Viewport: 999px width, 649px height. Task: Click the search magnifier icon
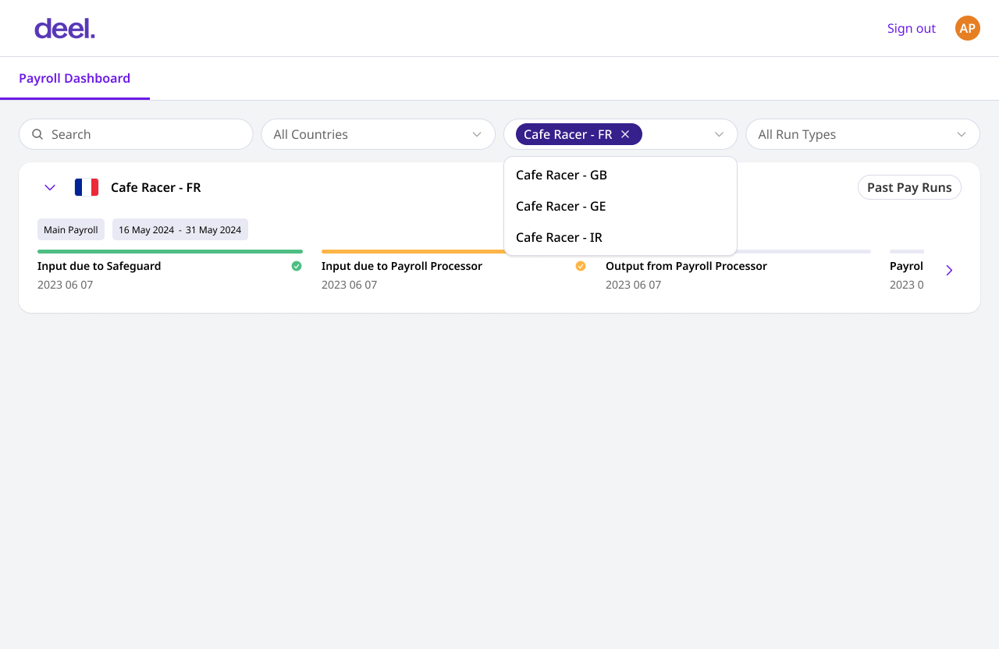[37, 134]
